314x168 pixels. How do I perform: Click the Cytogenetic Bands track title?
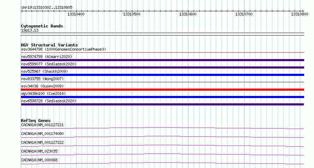tap(42, 26)
